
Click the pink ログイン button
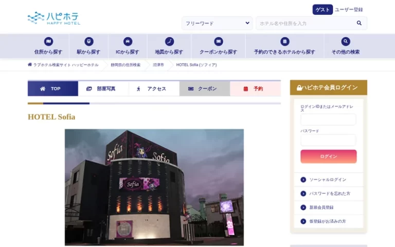pos(329,156)
